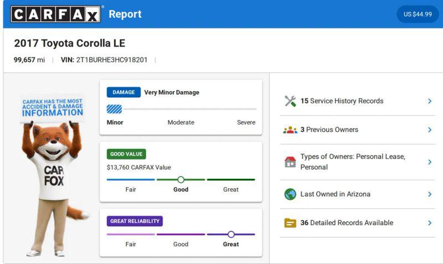Open Types of Owners: Personal Lease details

click(357, 162)
